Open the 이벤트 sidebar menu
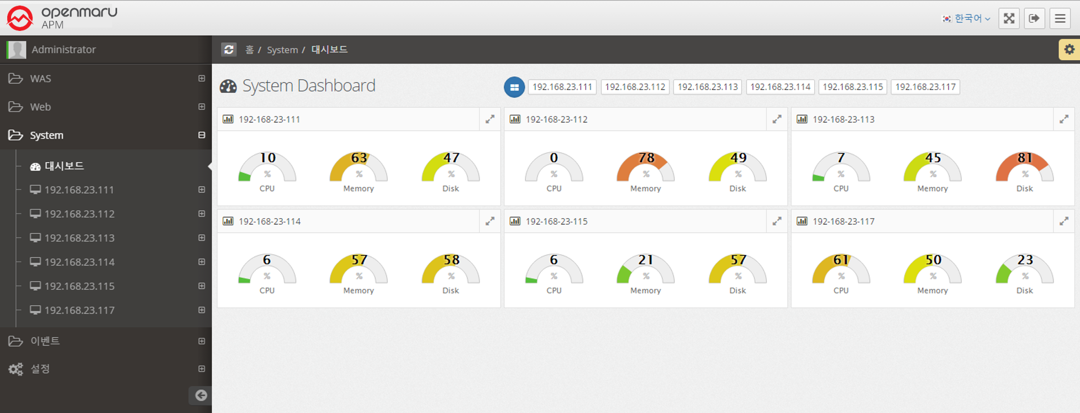The height and width of the screenshot is (413, 1080). point(45,341)
